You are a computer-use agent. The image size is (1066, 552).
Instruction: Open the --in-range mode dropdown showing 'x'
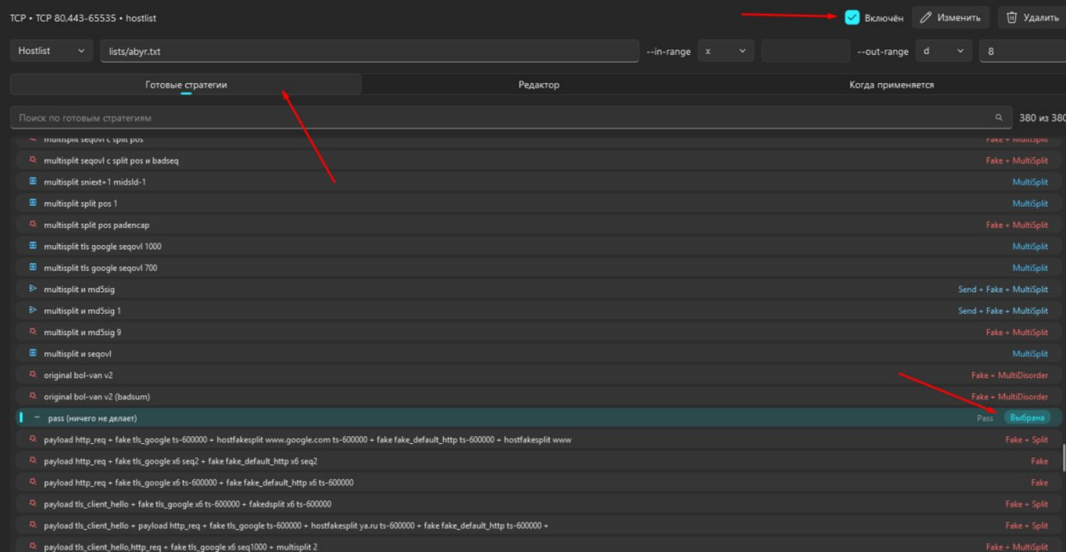coord(725,51)
